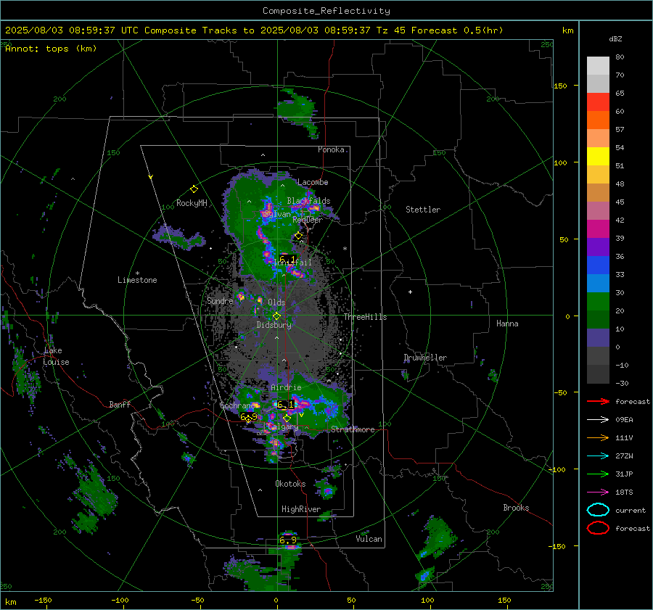Select the purple 36-39 dBZ color swatch
Viewport: 653px width, 610px height.
598,247
